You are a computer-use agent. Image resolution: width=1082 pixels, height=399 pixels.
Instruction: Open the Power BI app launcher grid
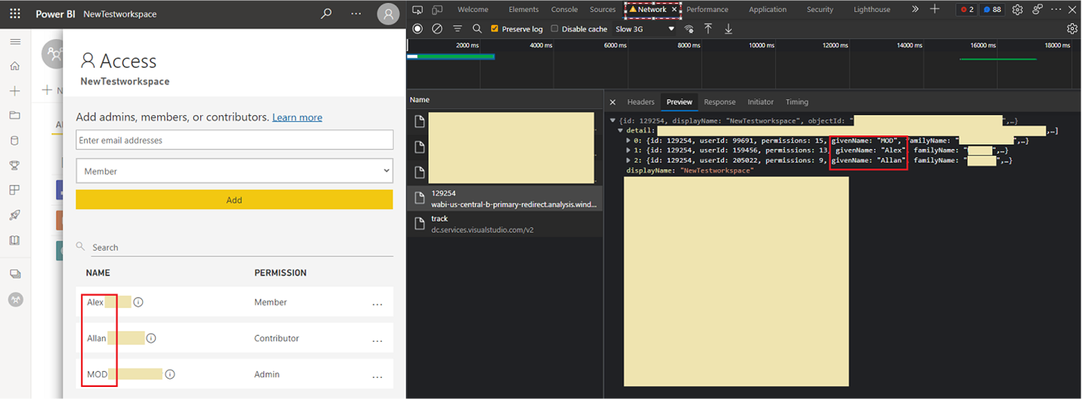tap(14, 14)
